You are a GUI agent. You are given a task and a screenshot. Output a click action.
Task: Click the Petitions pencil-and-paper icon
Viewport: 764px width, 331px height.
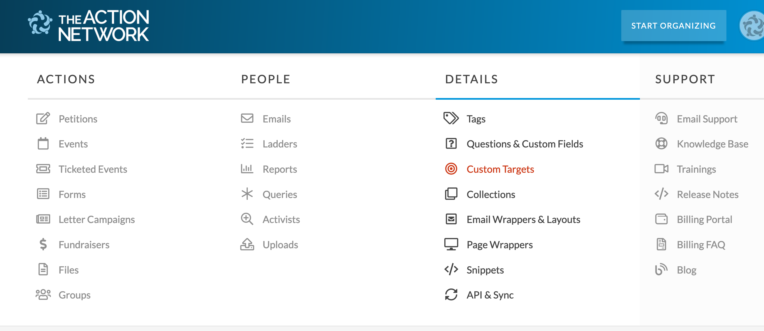[43, 119]
